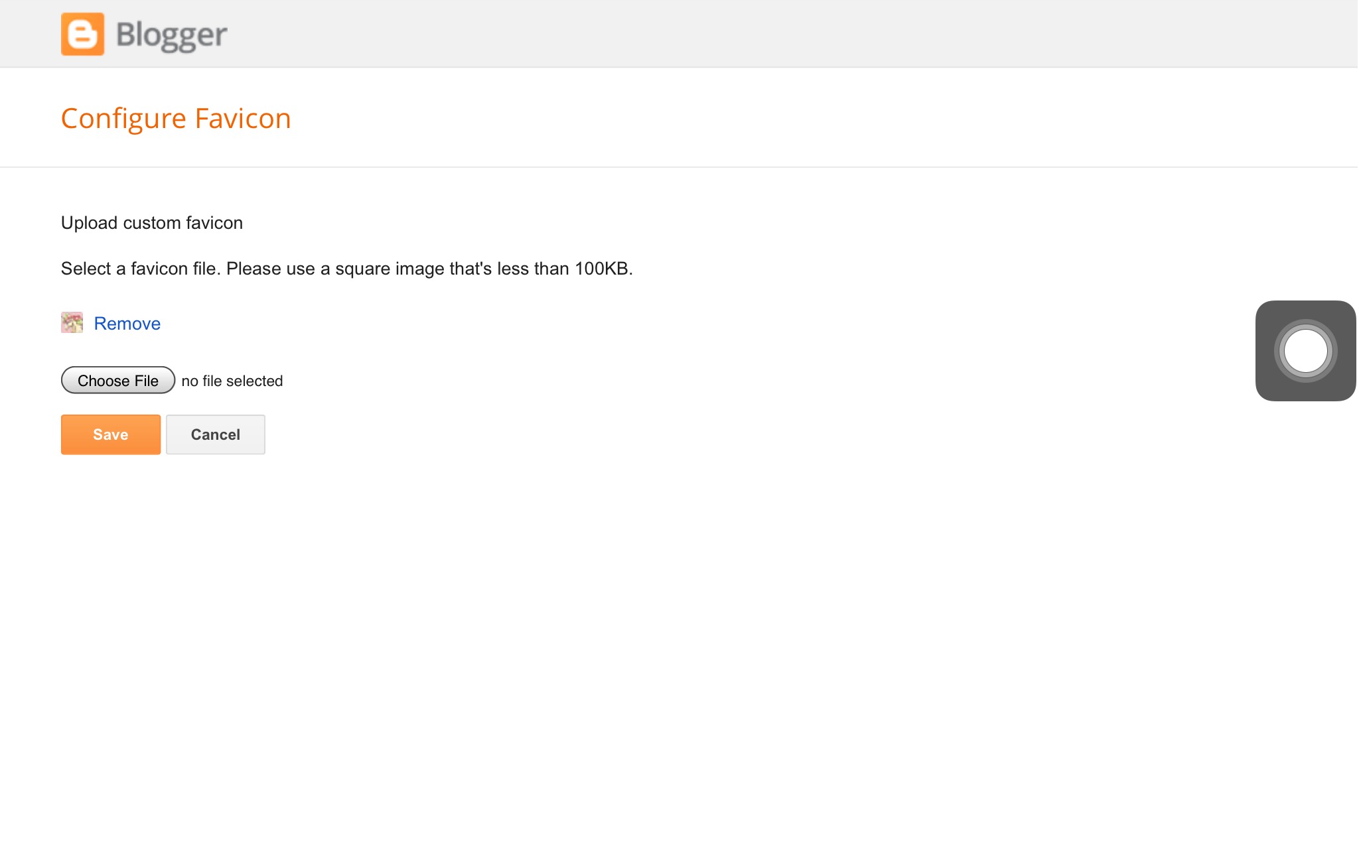Click the word 'Configure' in the heading

click(123, 119)
